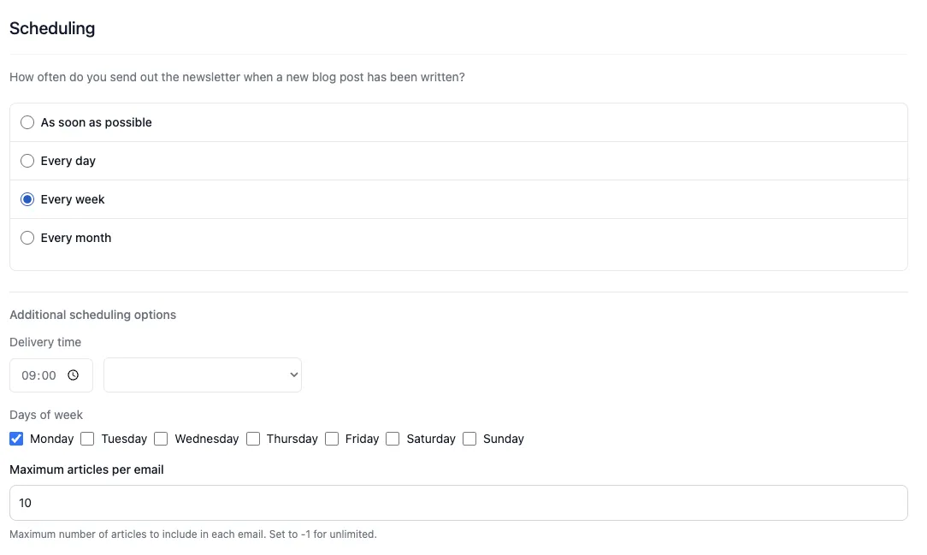Click the "Sunday" label text
The width and height of the screenshot is (927, 555).
click(x=504, y=439)
